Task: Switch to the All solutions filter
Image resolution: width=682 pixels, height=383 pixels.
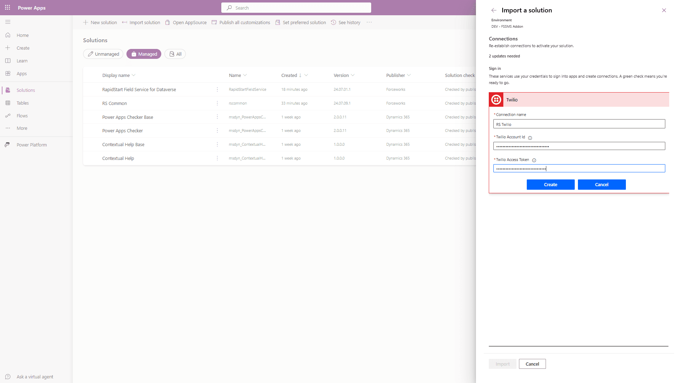Action: [175, 54]
